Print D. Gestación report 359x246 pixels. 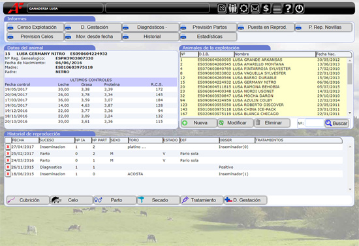coord(93,27)
